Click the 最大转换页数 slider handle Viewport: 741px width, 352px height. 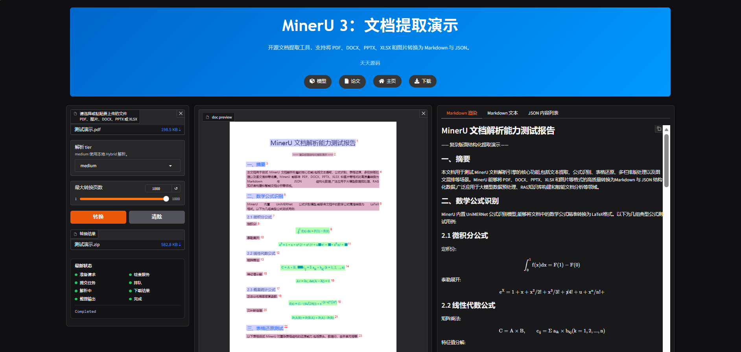tap(166, 199)
